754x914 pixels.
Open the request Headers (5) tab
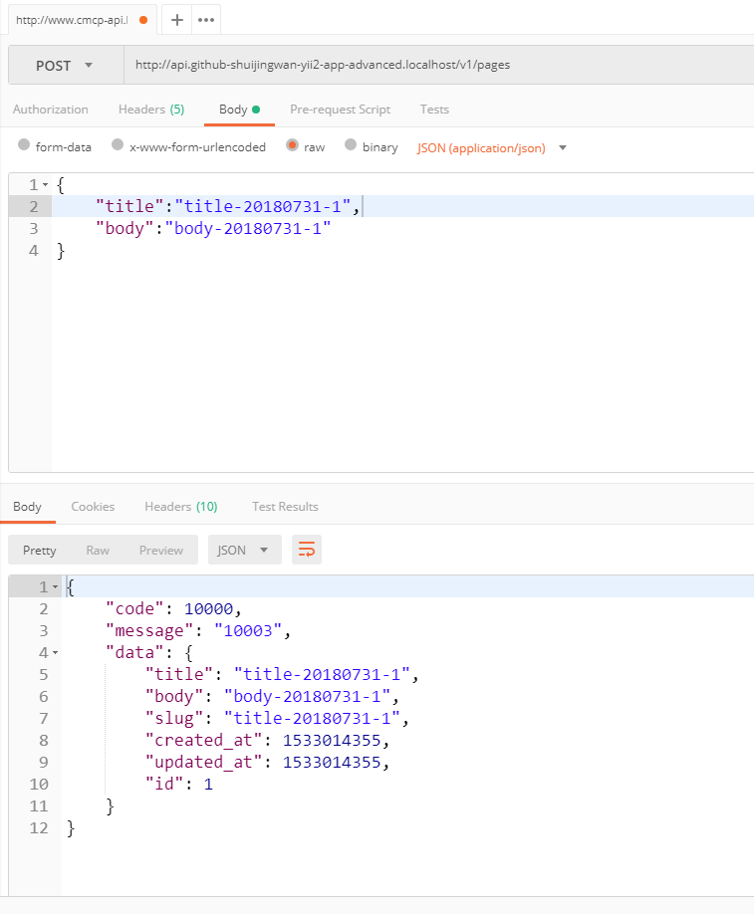[151, 110]
